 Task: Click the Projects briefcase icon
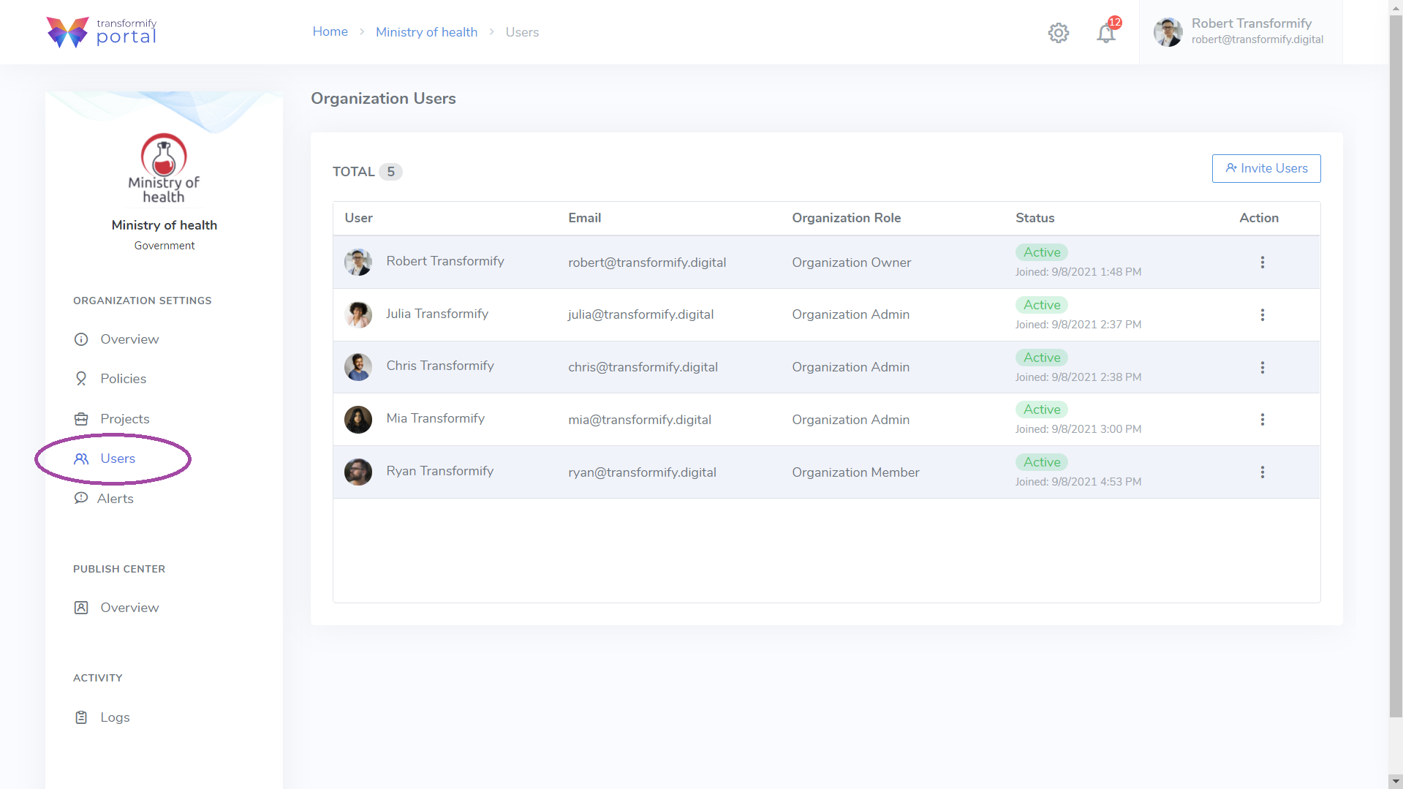point(81,419)
